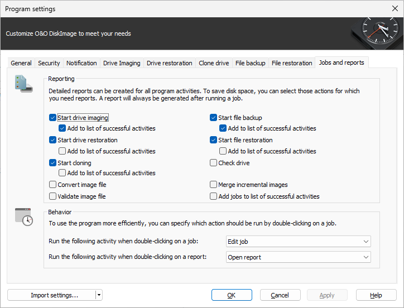Open the double-click job activity dropdown

[299, 242]
